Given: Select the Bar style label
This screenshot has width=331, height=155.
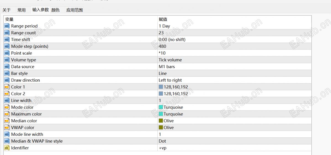Looking at the screenshot, I should click(19, 73).
